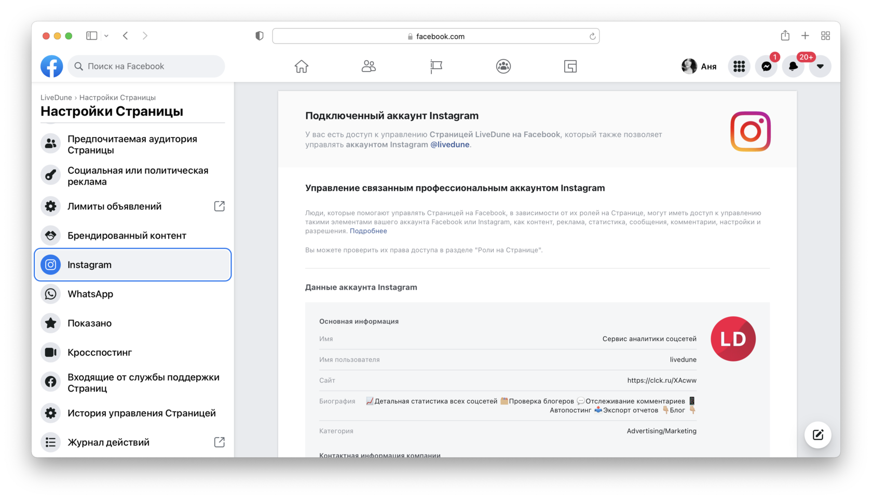Click the Facebook search field
Image resolution: width=872 pixels, height=499 pixels.
[146, 66]
